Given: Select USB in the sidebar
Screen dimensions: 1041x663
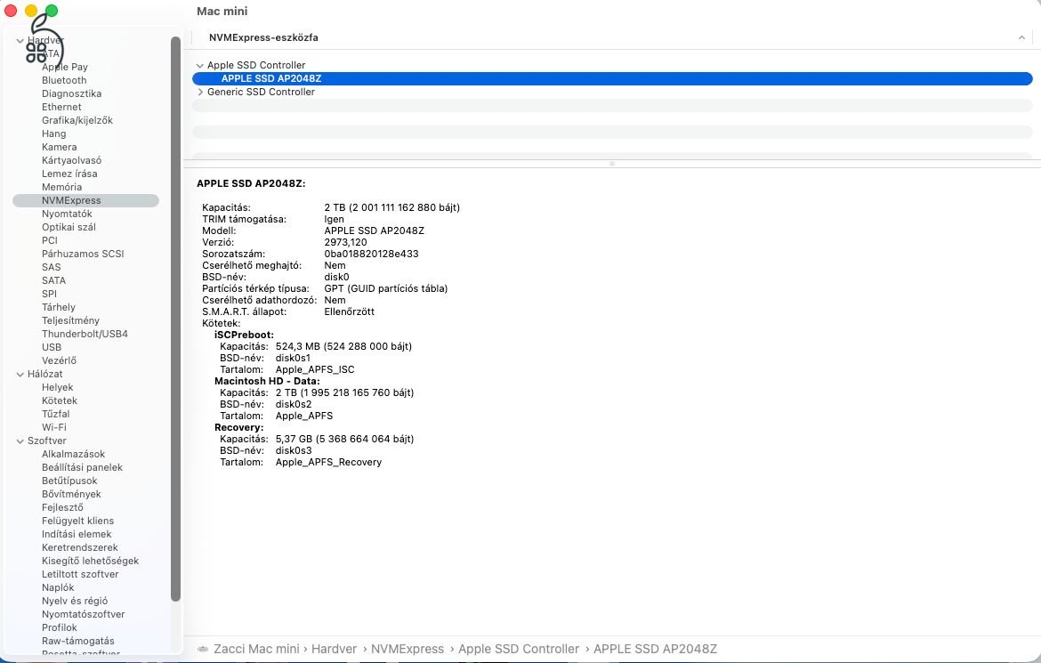Looking at the screenshot, I should [51, 347].
